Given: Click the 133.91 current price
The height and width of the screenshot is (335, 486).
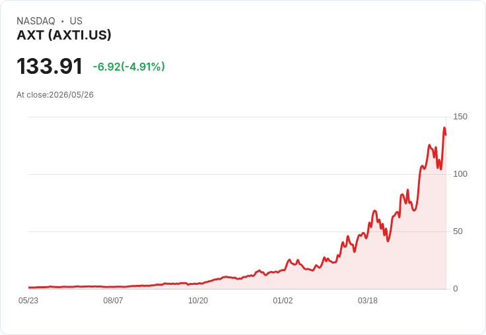Looking at the screenshot, I should (x=50, y=66).
